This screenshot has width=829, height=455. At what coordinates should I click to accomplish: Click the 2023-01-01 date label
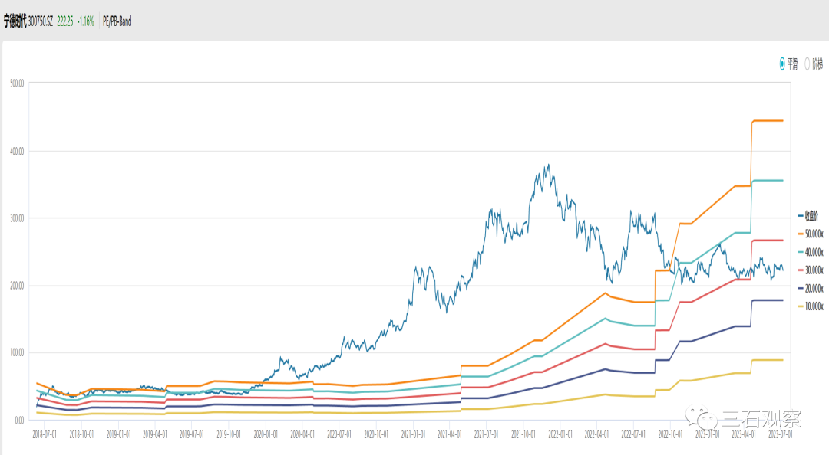(707, 434)
